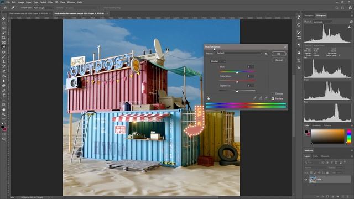Open the Preset dropdown showing Default

pos(240,53)
